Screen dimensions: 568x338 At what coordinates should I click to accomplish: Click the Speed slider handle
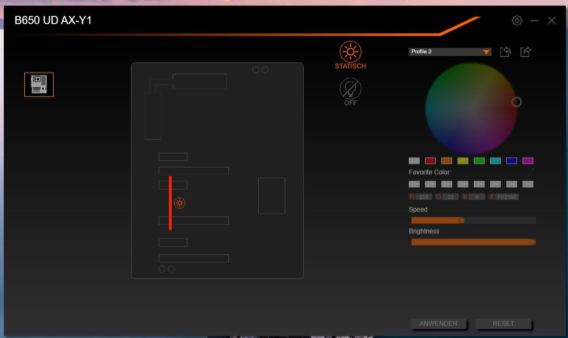[x=461, y=221]
